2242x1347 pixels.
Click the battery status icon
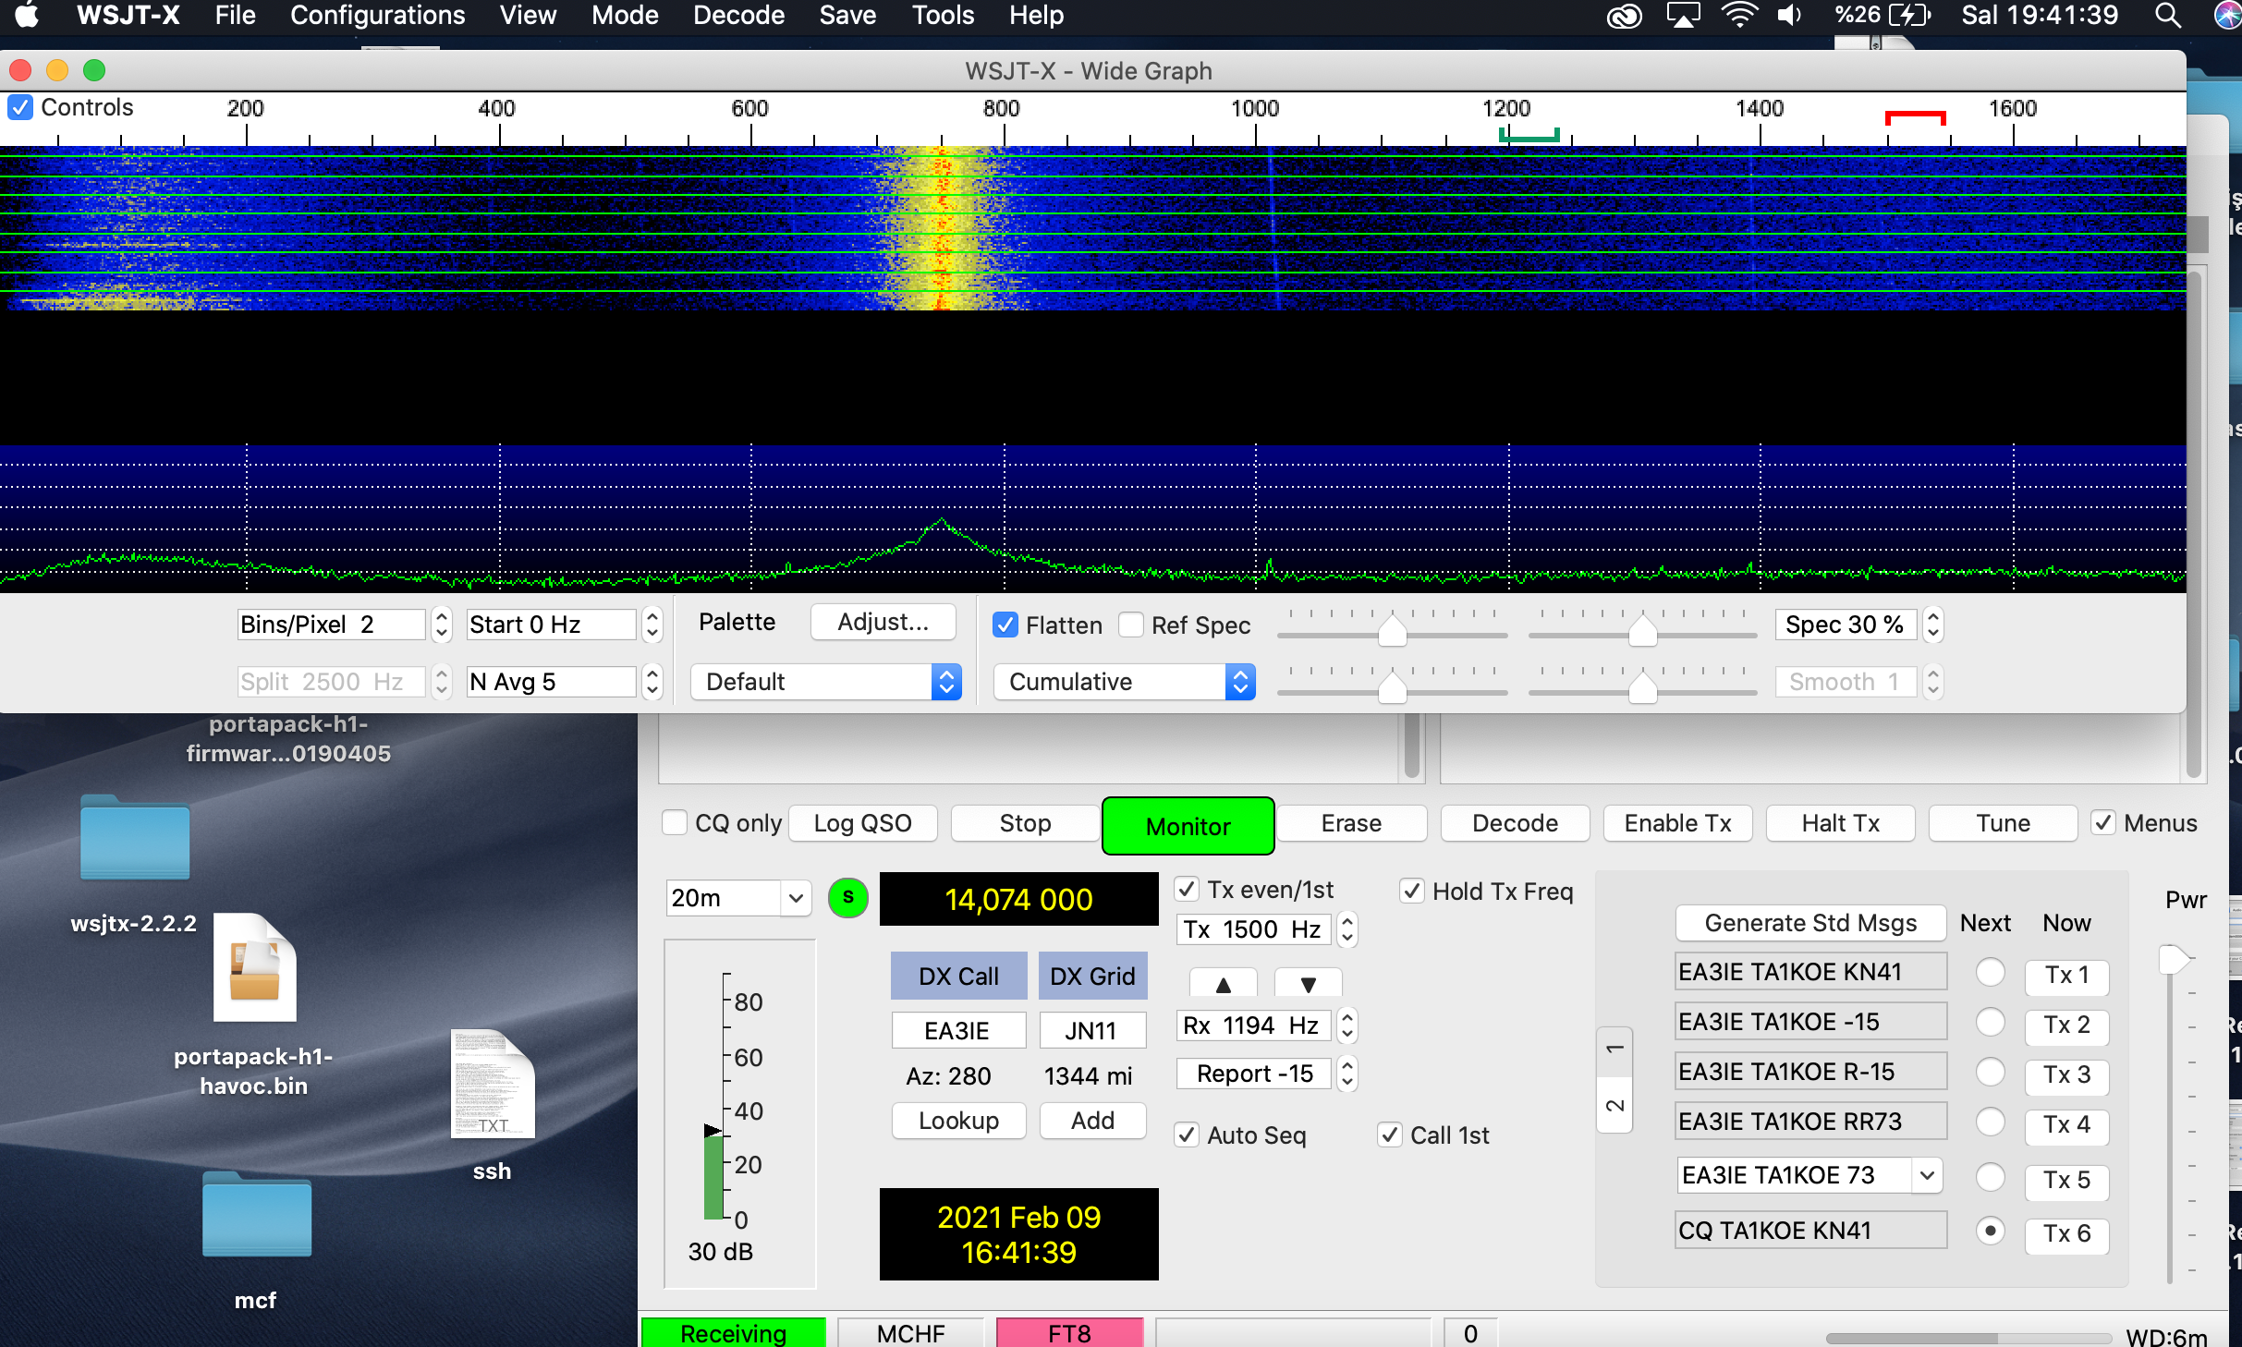click(1910, 16)
